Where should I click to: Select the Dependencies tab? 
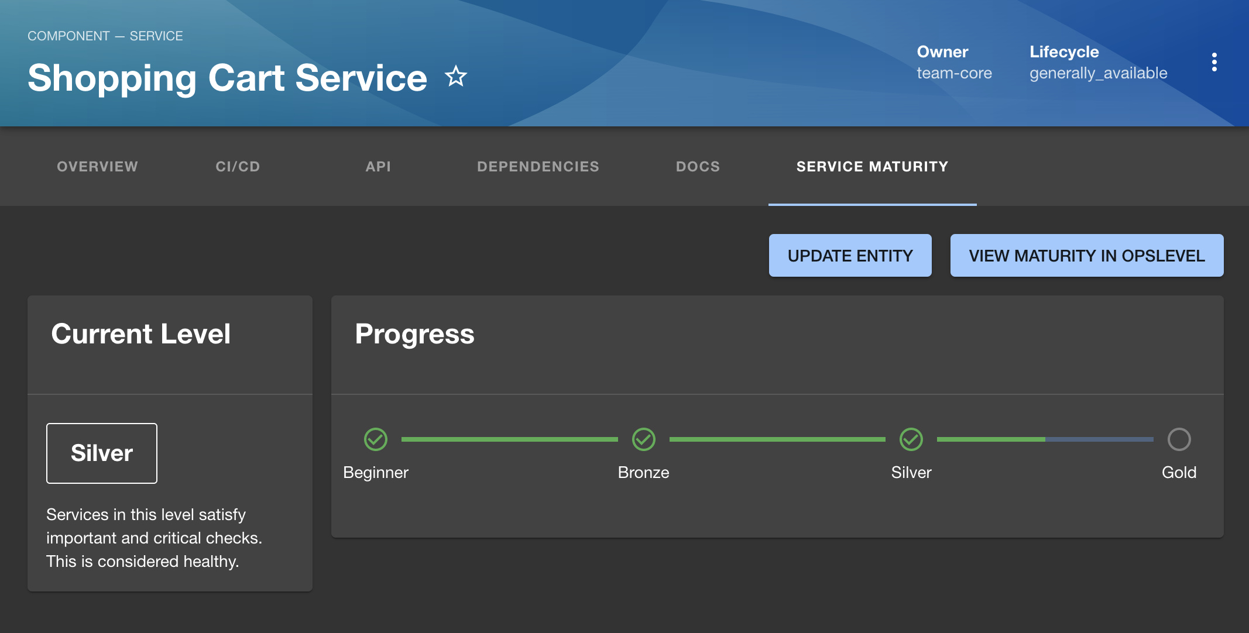pos(538,167)
